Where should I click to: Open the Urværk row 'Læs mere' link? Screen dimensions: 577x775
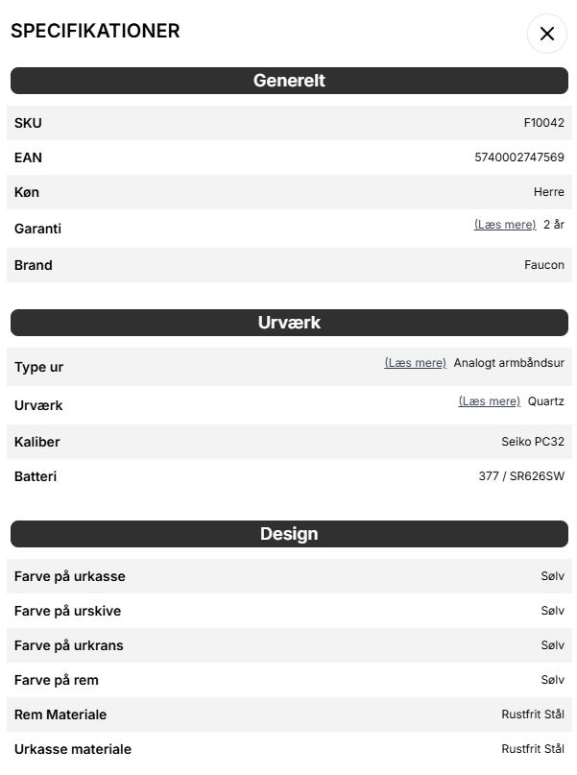490,401
